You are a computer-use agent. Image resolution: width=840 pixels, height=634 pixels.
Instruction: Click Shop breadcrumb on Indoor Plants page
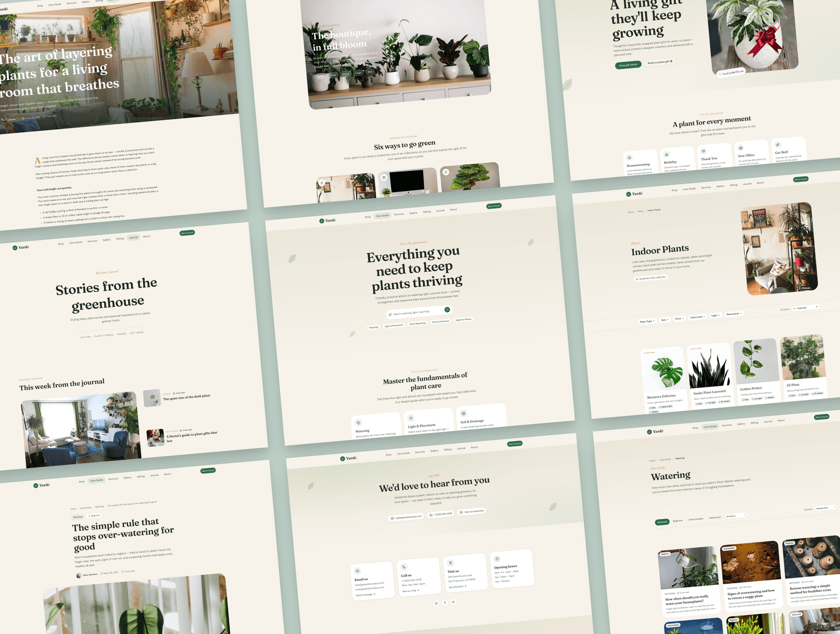(641, 211)
